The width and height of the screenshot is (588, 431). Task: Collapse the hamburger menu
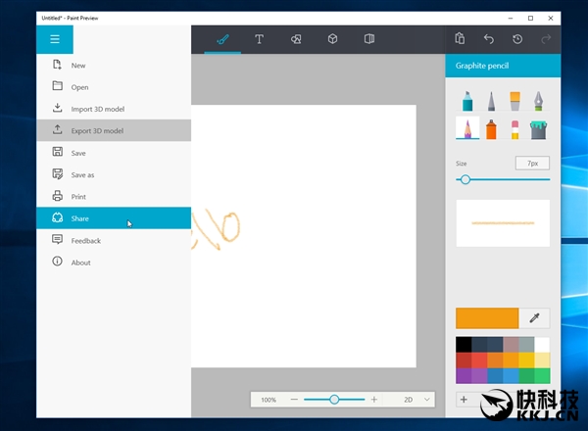55,39
